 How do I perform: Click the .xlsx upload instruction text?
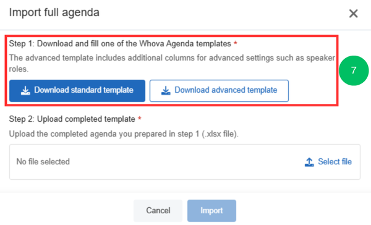click(x=124, y=134)
